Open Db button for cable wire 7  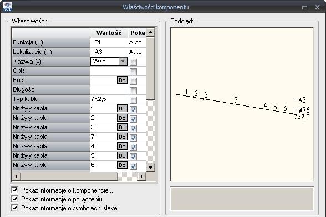click(x=122, y=137)
